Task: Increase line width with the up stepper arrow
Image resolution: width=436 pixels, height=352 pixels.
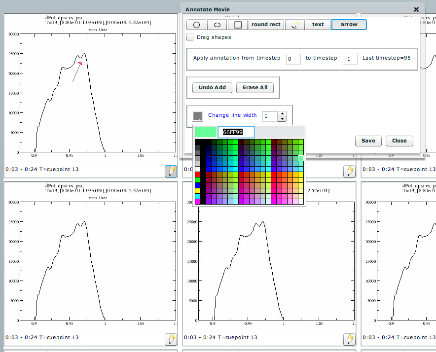Action: (282, 114)
